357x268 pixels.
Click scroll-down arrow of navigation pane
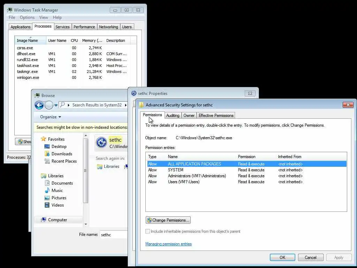click(86, 224)
